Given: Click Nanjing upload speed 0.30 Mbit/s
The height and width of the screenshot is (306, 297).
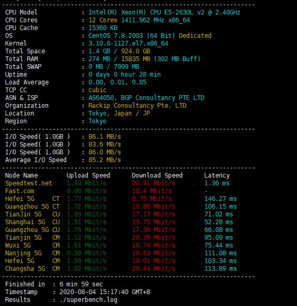Looking at the screenshot, I should [86, 253].
